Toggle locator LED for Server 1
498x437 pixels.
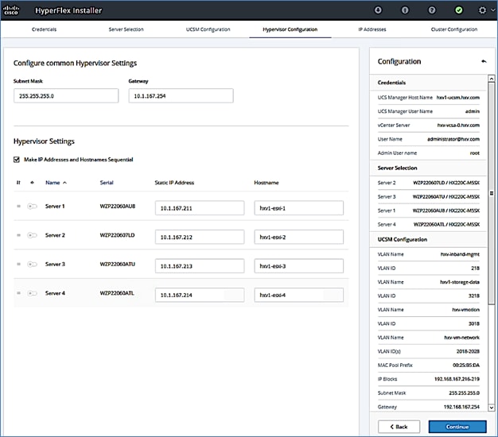click(32, 207)
